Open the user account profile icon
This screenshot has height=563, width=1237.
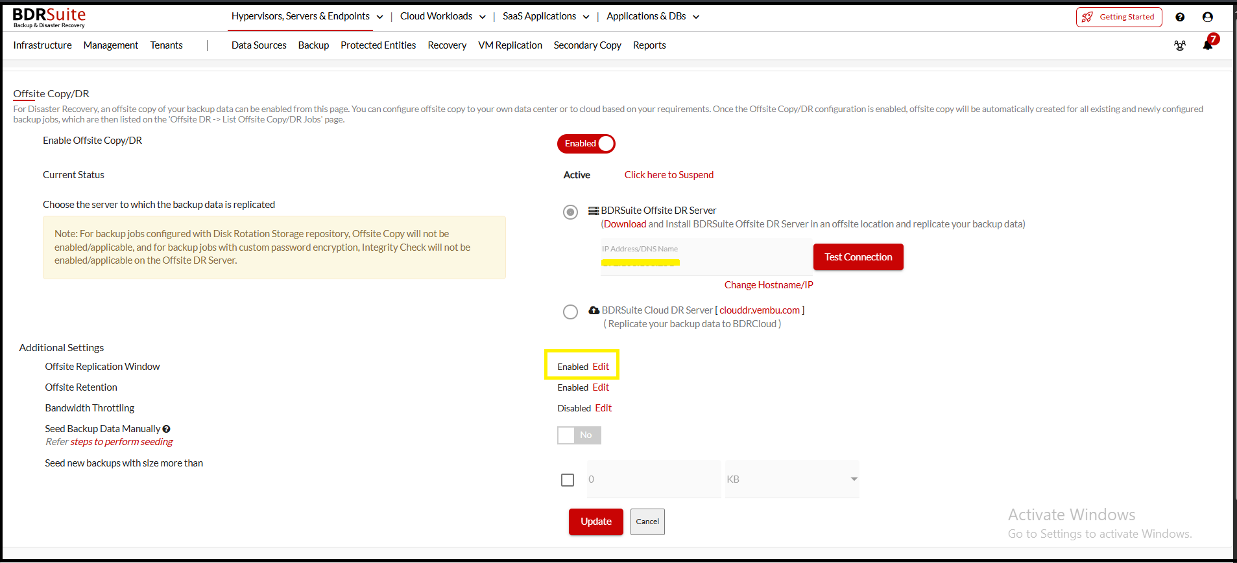1207,17
